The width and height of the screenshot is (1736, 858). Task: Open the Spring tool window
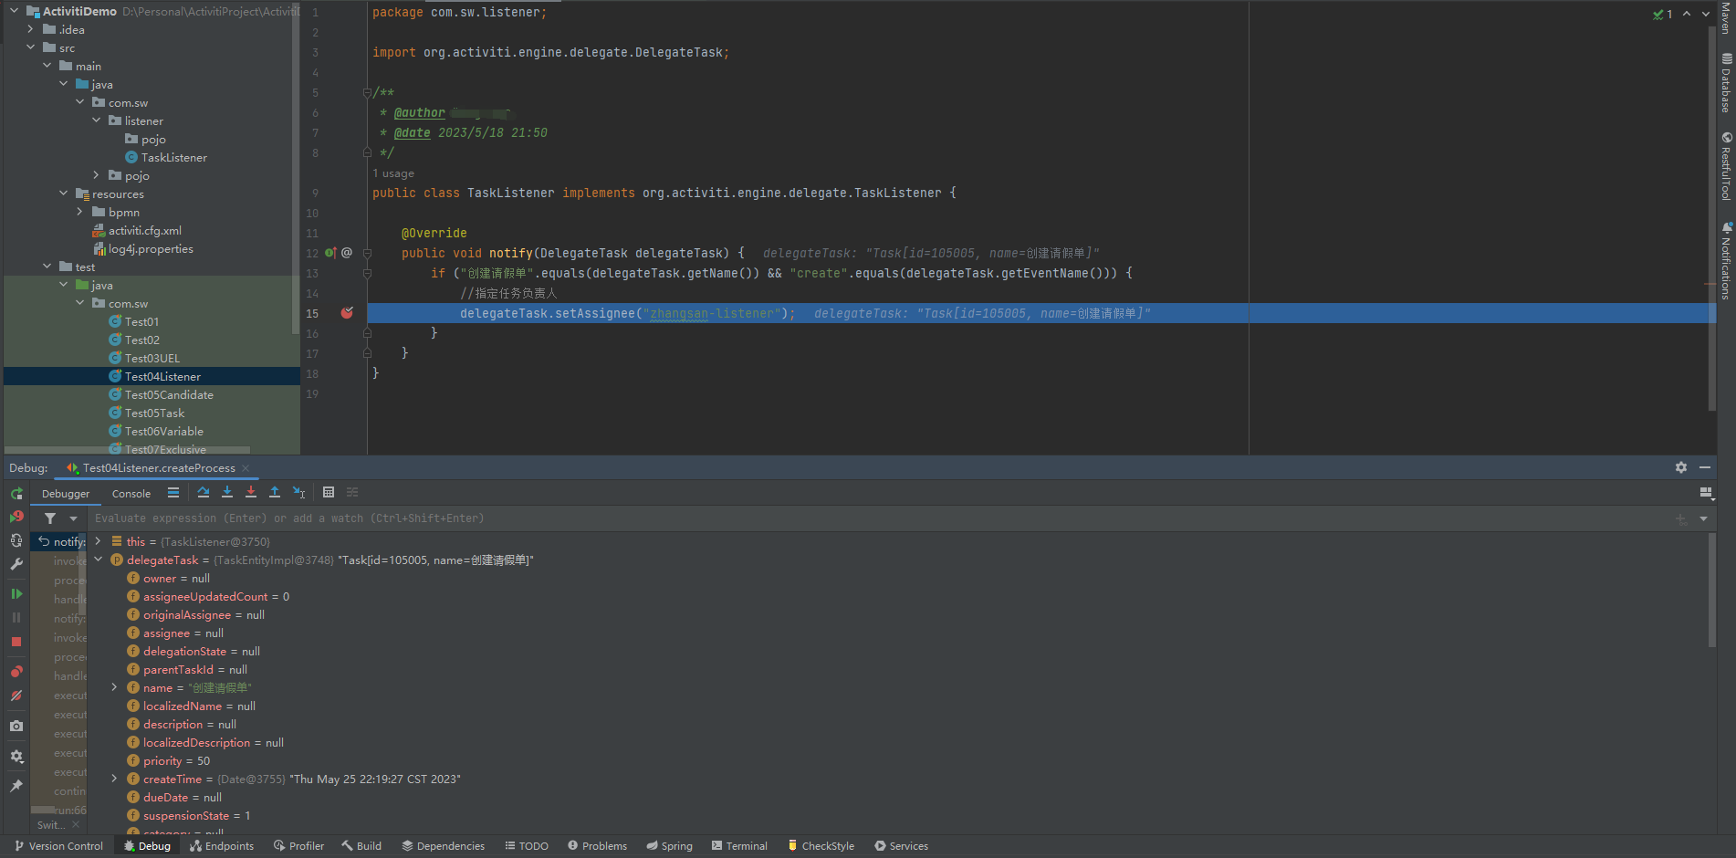(670, 846)
